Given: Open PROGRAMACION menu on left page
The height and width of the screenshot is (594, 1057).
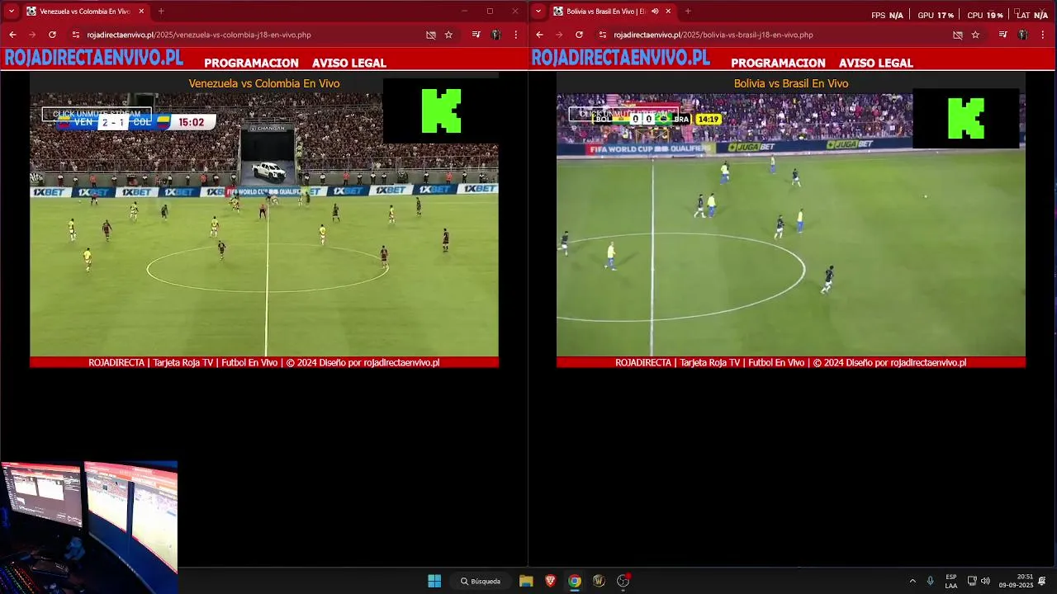Looking at the screenshot, I should (251, 63).
